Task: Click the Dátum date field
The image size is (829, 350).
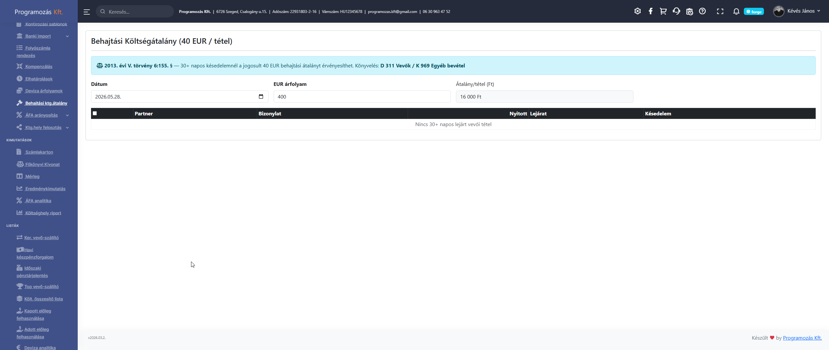Action: (179, 97)
